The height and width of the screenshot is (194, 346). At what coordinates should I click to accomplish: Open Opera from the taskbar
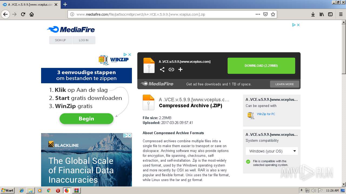[58, 190]
